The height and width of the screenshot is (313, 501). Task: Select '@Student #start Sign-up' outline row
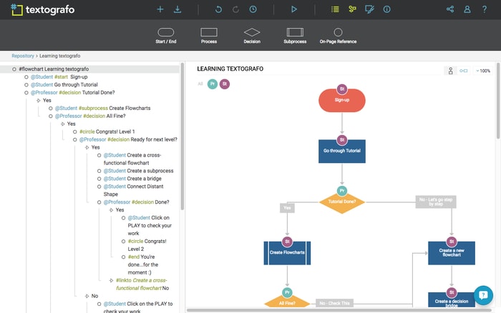tap(59, 77)
